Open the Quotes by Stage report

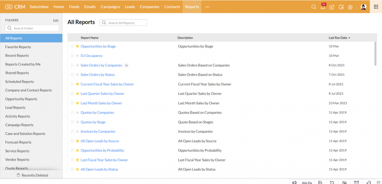[x=93, y=122]
